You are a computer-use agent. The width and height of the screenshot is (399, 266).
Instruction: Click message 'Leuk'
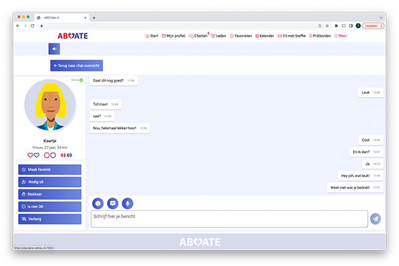coord(371,92)
